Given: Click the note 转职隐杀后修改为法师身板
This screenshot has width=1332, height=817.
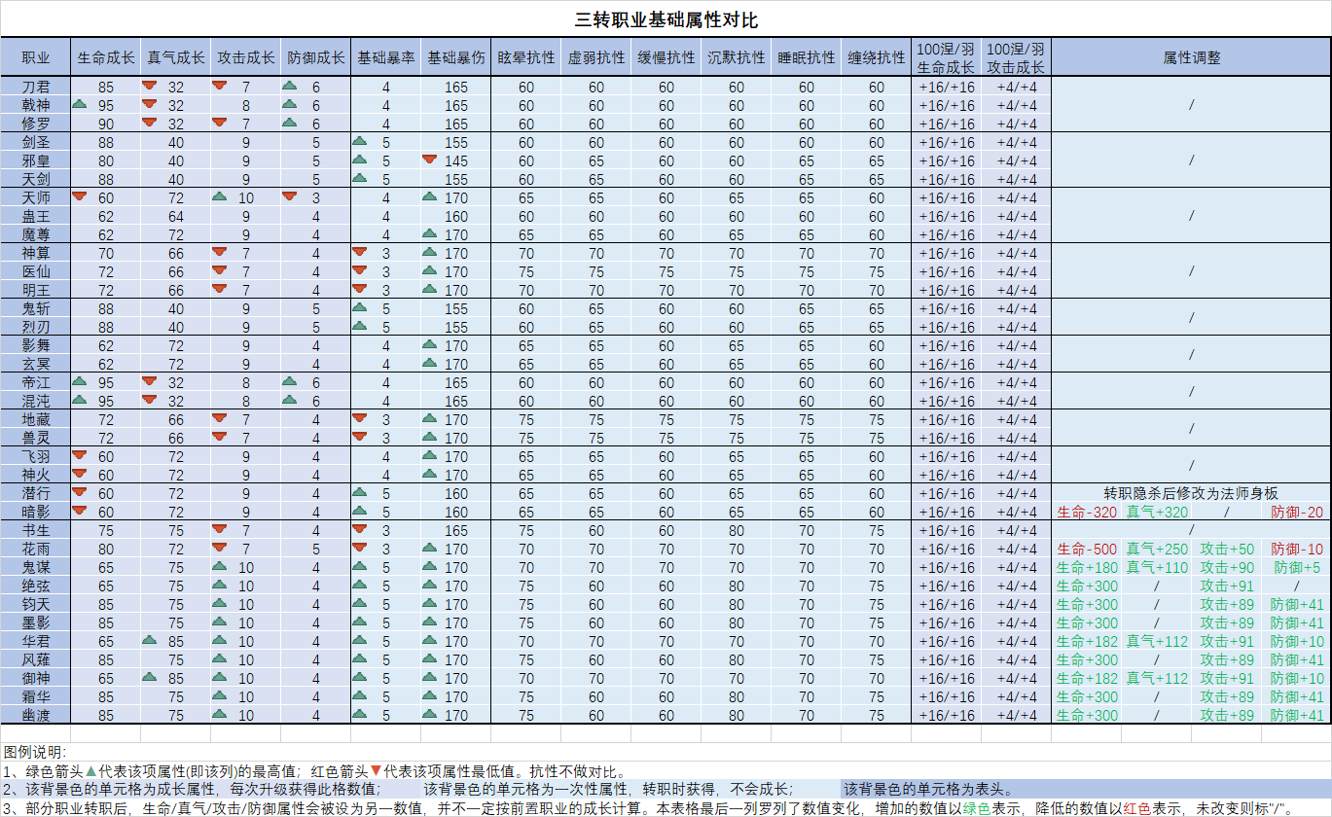Looking at the screenshot, I should [x=1192, y=493].
